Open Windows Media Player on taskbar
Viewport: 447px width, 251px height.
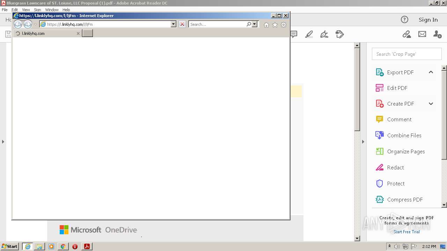51,246
